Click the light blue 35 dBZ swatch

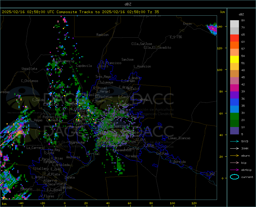[234, 109]
